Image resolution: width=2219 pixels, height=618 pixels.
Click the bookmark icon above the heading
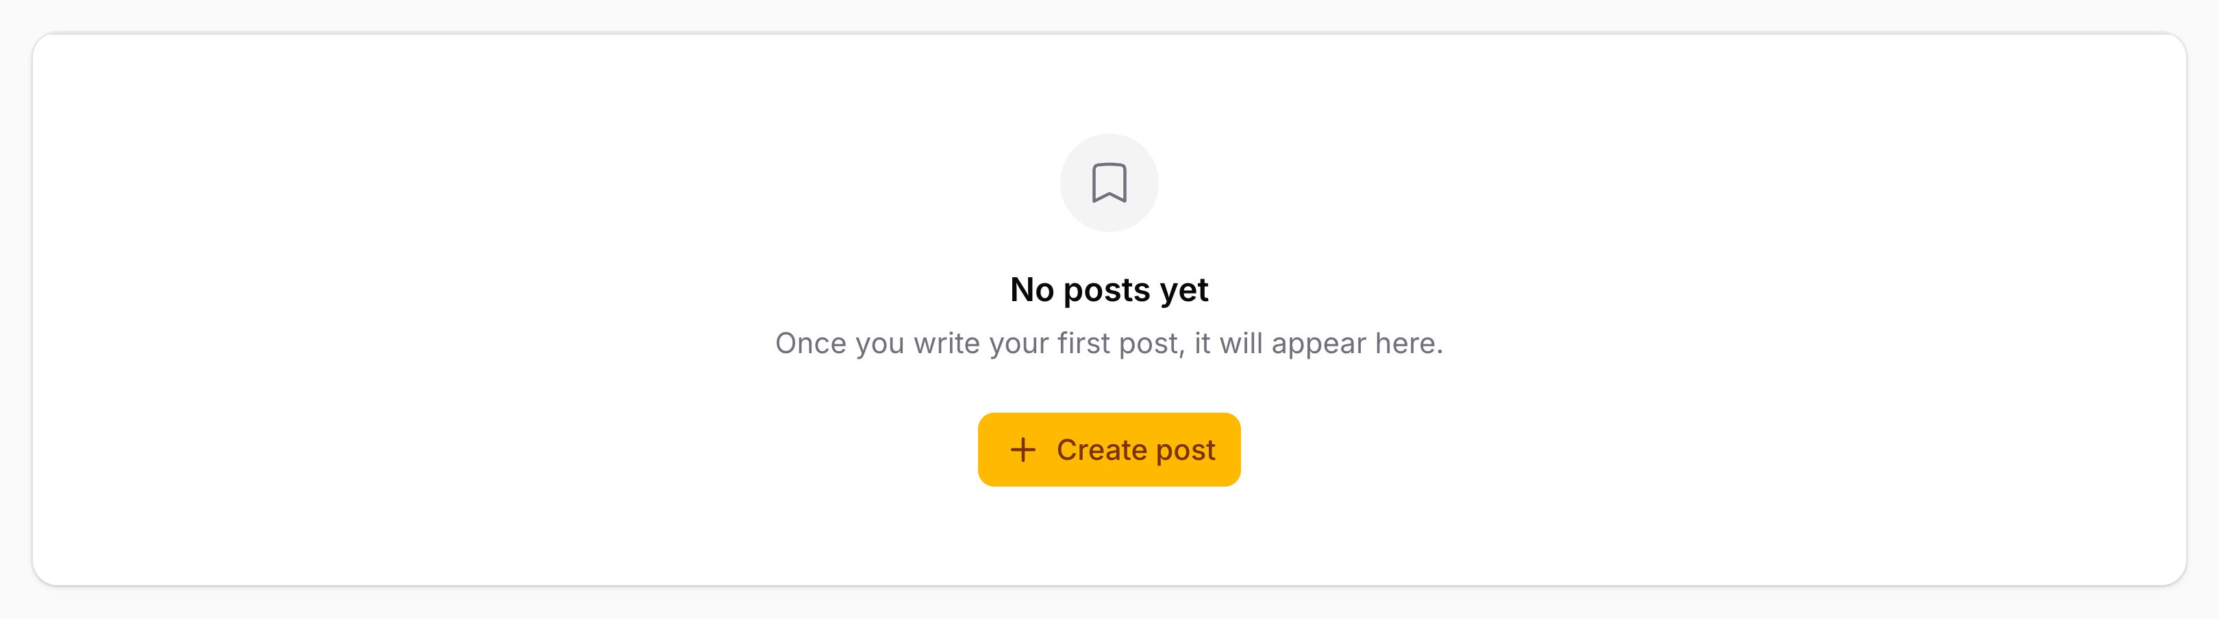1109,183
